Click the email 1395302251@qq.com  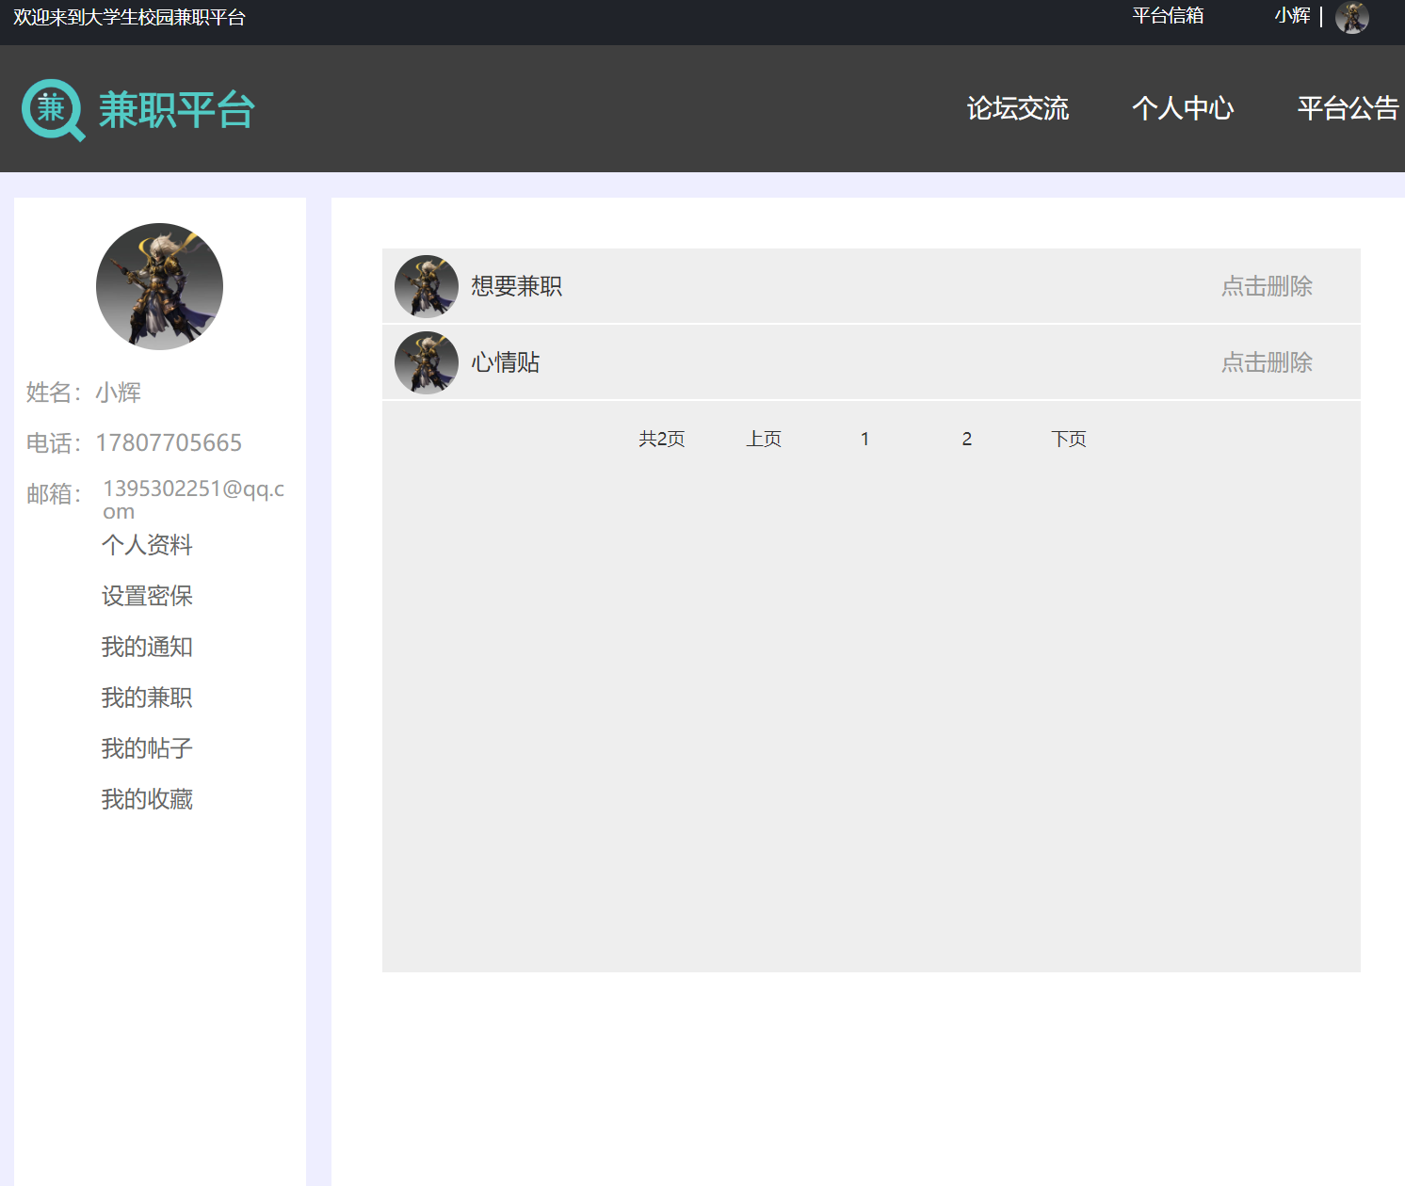tap(194, 500)
